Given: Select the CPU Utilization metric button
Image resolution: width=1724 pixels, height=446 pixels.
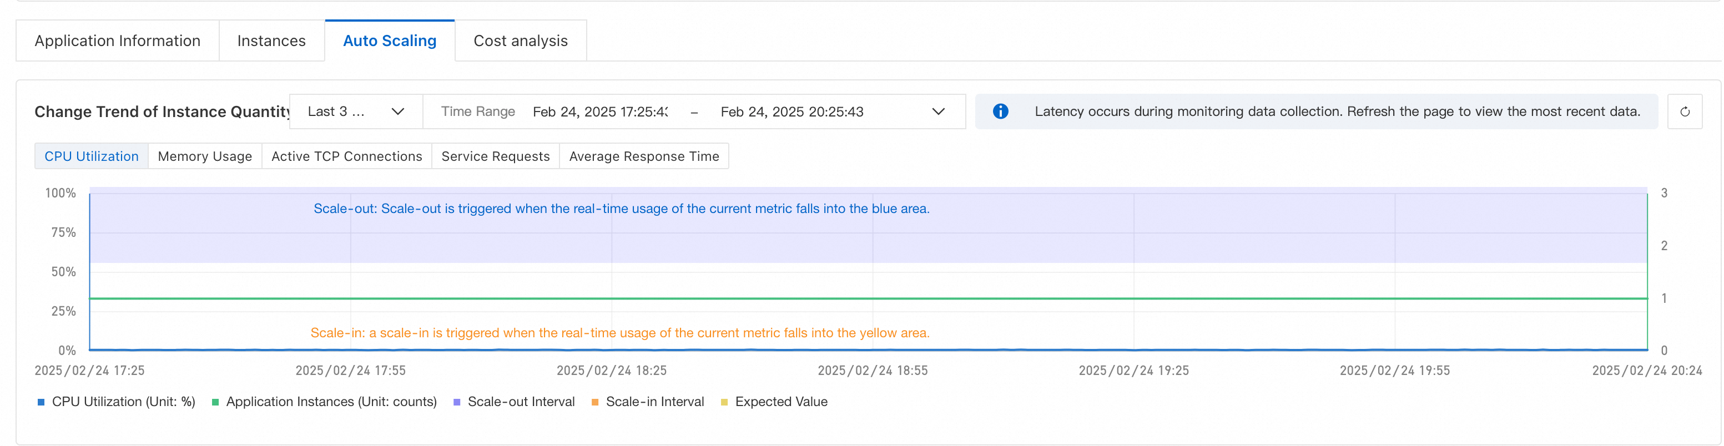Looking at the screenshot, I should [92, 156].
